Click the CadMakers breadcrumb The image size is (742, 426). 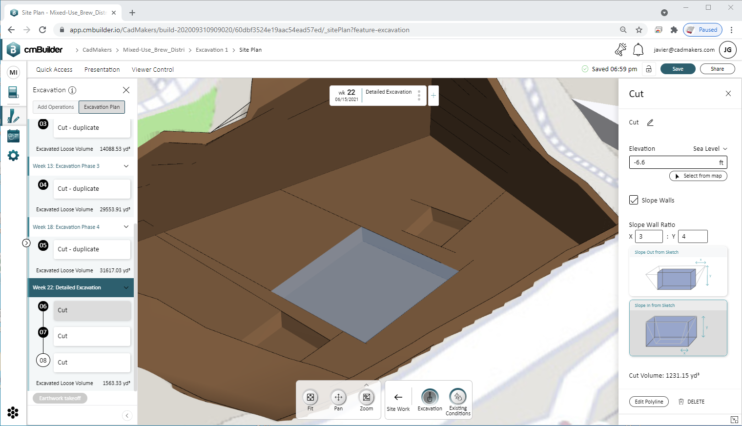(x=97, y=50)
